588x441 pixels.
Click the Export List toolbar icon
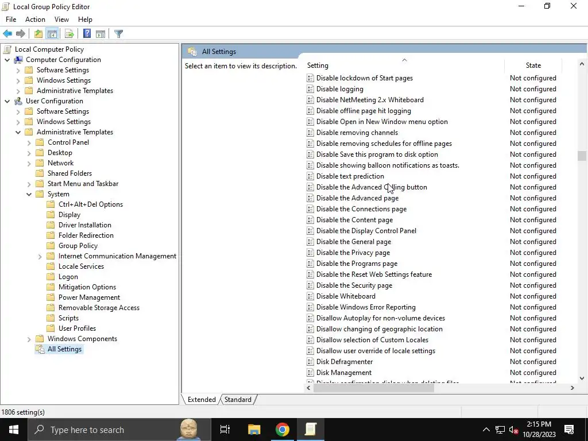point(69,34)
